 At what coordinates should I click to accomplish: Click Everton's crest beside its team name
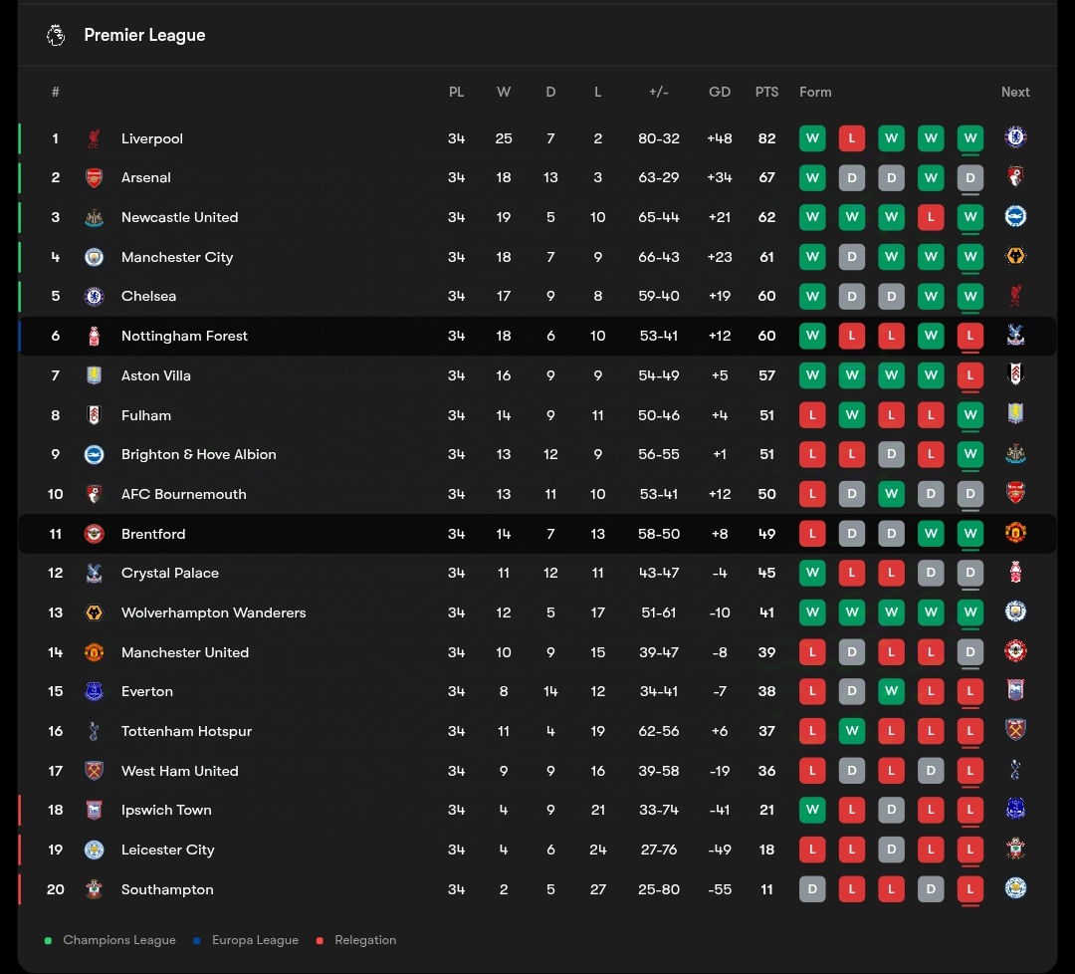[x=94, y=691]
